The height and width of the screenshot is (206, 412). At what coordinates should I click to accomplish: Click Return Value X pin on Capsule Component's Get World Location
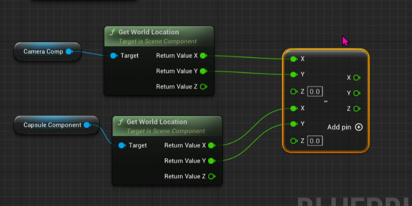click(x=212, y=145)
